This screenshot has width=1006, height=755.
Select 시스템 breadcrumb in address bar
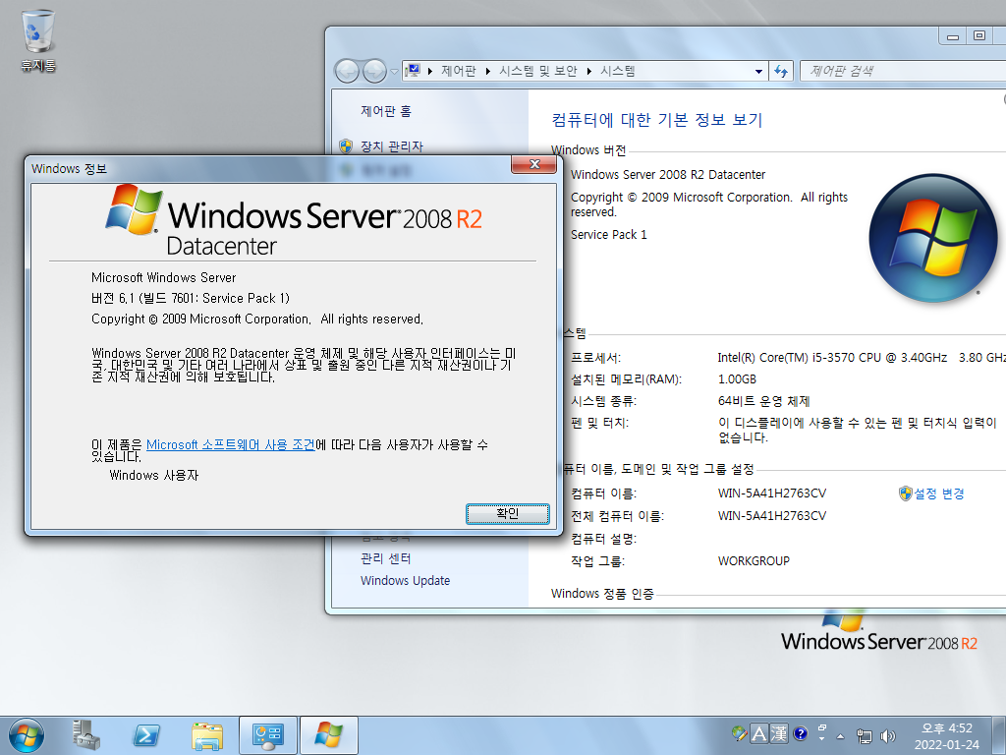tap(617, 71)
